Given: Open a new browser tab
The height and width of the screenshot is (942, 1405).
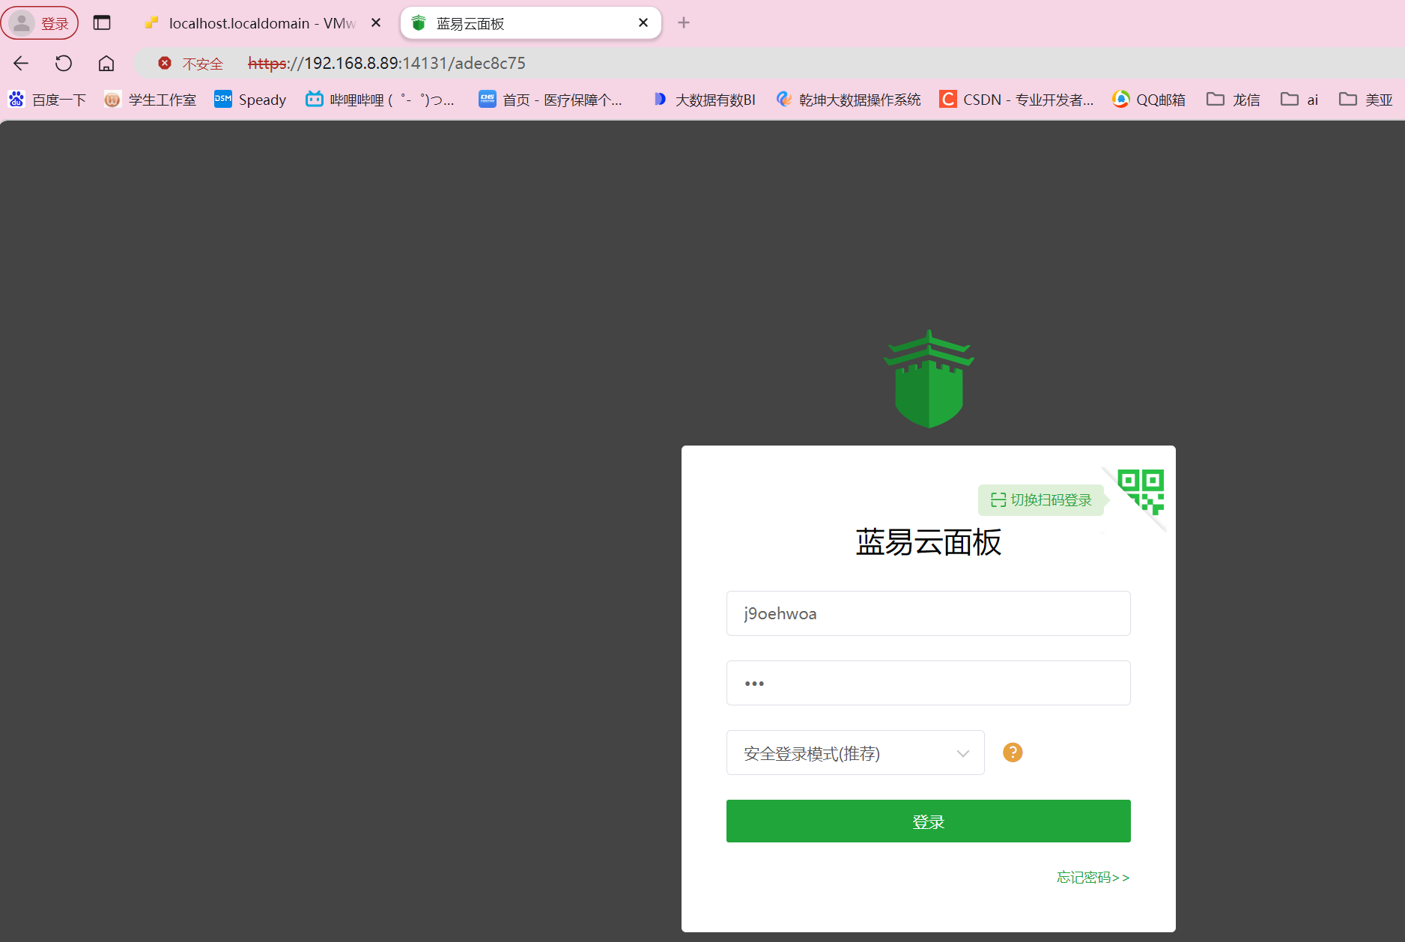Looking at the screenshot, I should pyautogui.click(x=684, y=22).
